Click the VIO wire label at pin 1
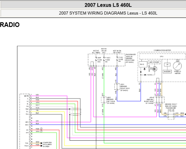Viewport: 186px width, 149px height. (37, 95)
